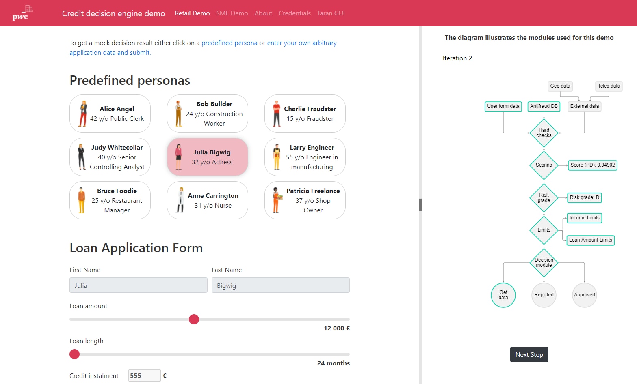The image size is (637, 384).
Task: Click the Hard checks diagram node
Action: pos(544,133)
